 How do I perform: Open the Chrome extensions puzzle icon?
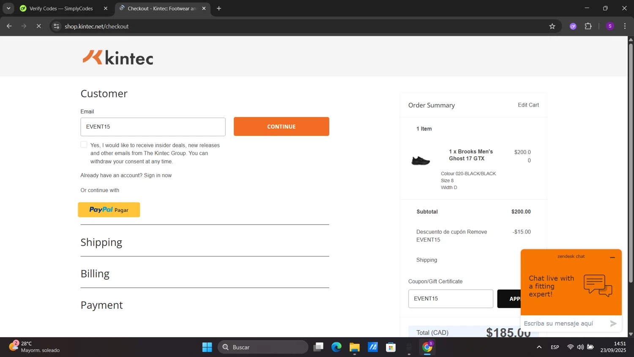[x=588, y=26]
